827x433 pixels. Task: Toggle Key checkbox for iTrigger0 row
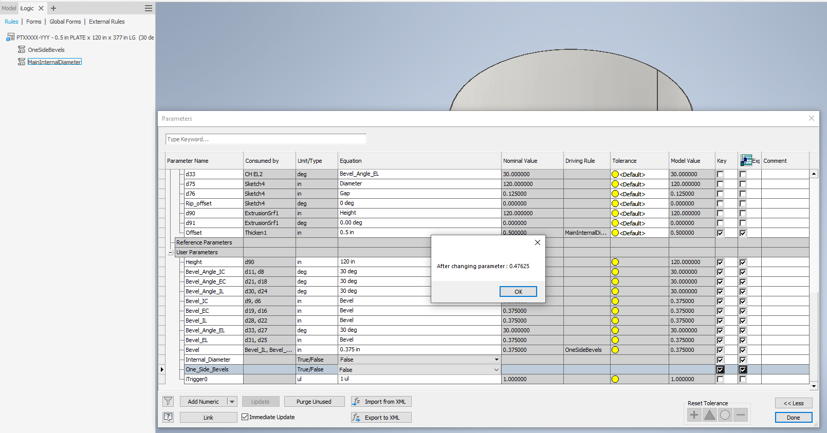point(720,379)
